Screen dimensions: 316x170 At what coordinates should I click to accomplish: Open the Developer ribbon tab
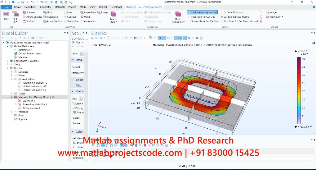(116, 7)
